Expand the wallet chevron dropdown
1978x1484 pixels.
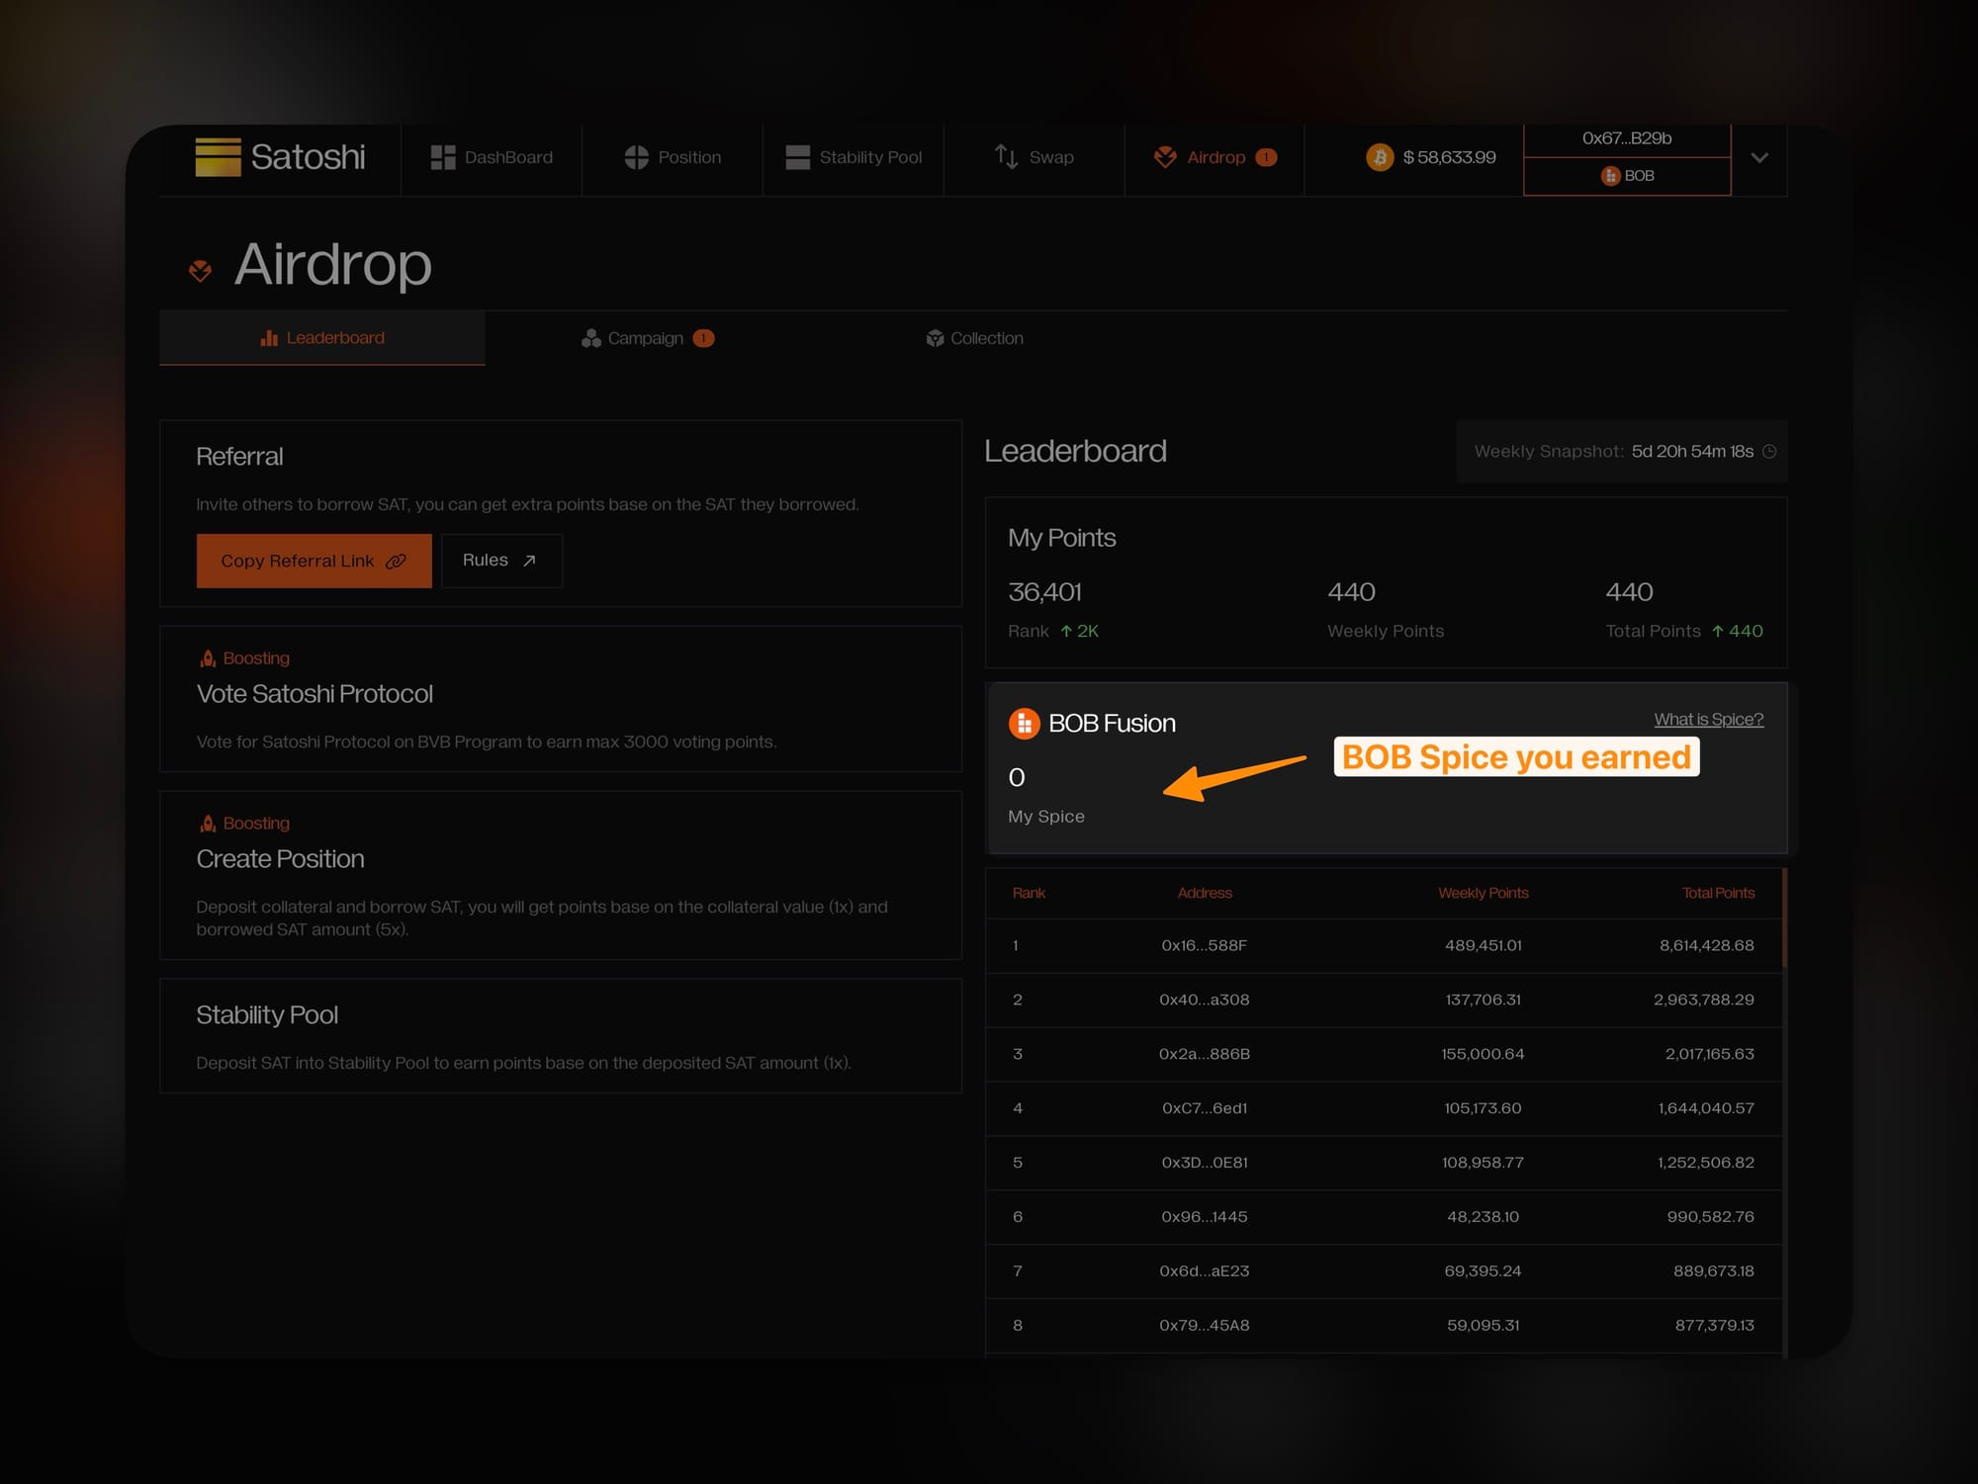pos(1759,158)
